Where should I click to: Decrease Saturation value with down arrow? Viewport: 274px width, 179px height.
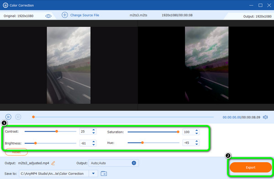tap(196, 133)
